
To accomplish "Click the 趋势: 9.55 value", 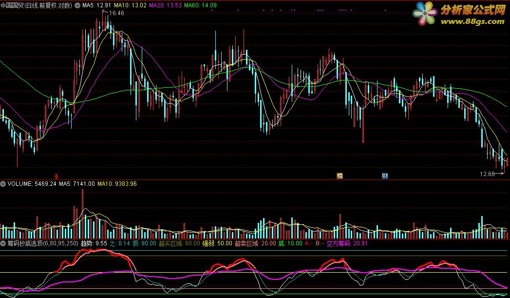I will click(x=94, y=243).
